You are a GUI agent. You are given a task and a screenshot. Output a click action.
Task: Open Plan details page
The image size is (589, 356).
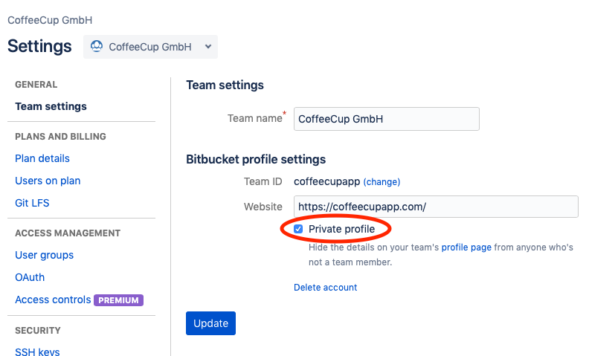(42, 158)
